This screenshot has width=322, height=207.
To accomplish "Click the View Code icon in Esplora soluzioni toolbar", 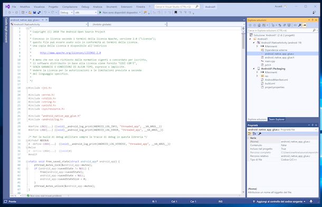I will (295, 25).
